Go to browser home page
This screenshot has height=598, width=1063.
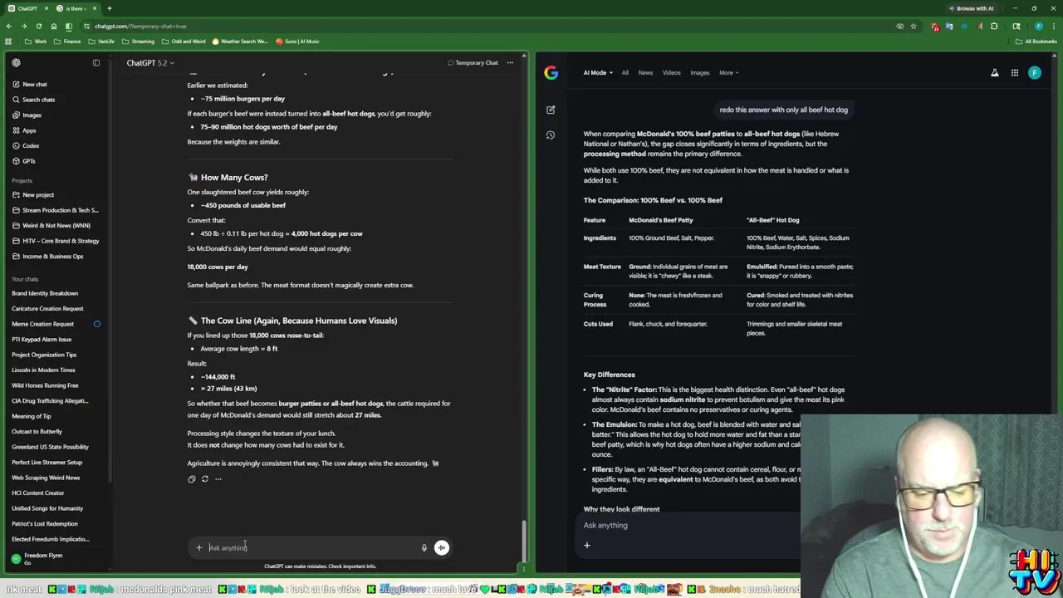pyautogui.click(x=54, y=26)
